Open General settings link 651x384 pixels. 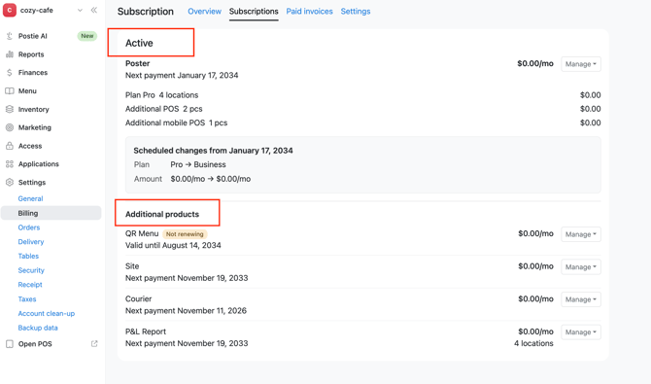pyautogui.click(x=30, y=198)
